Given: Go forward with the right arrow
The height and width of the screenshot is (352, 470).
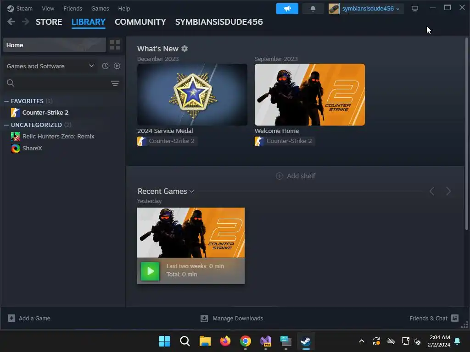Looking at the screenshot, I should tap(26, 22).
